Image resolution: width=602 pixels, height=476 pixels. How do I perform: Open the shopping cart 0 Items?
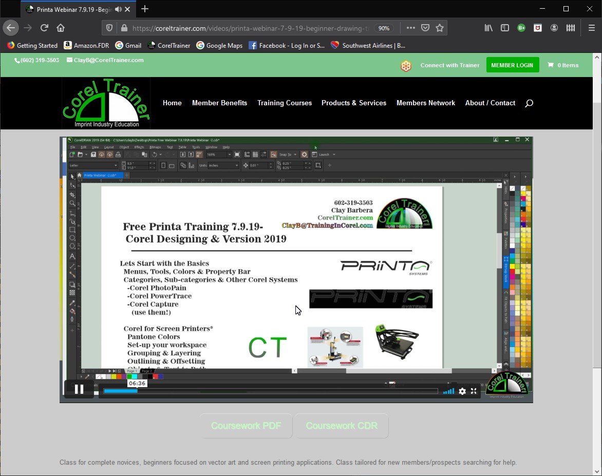click(x=563, y=65)
